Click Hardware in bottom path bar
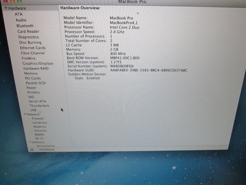Image resolution: width=246 pixels, height=185 pixels. point(47,150)
